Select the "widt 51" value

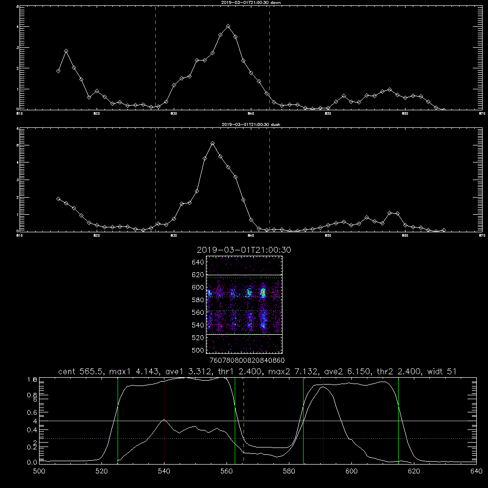click(x=442, y=371)
